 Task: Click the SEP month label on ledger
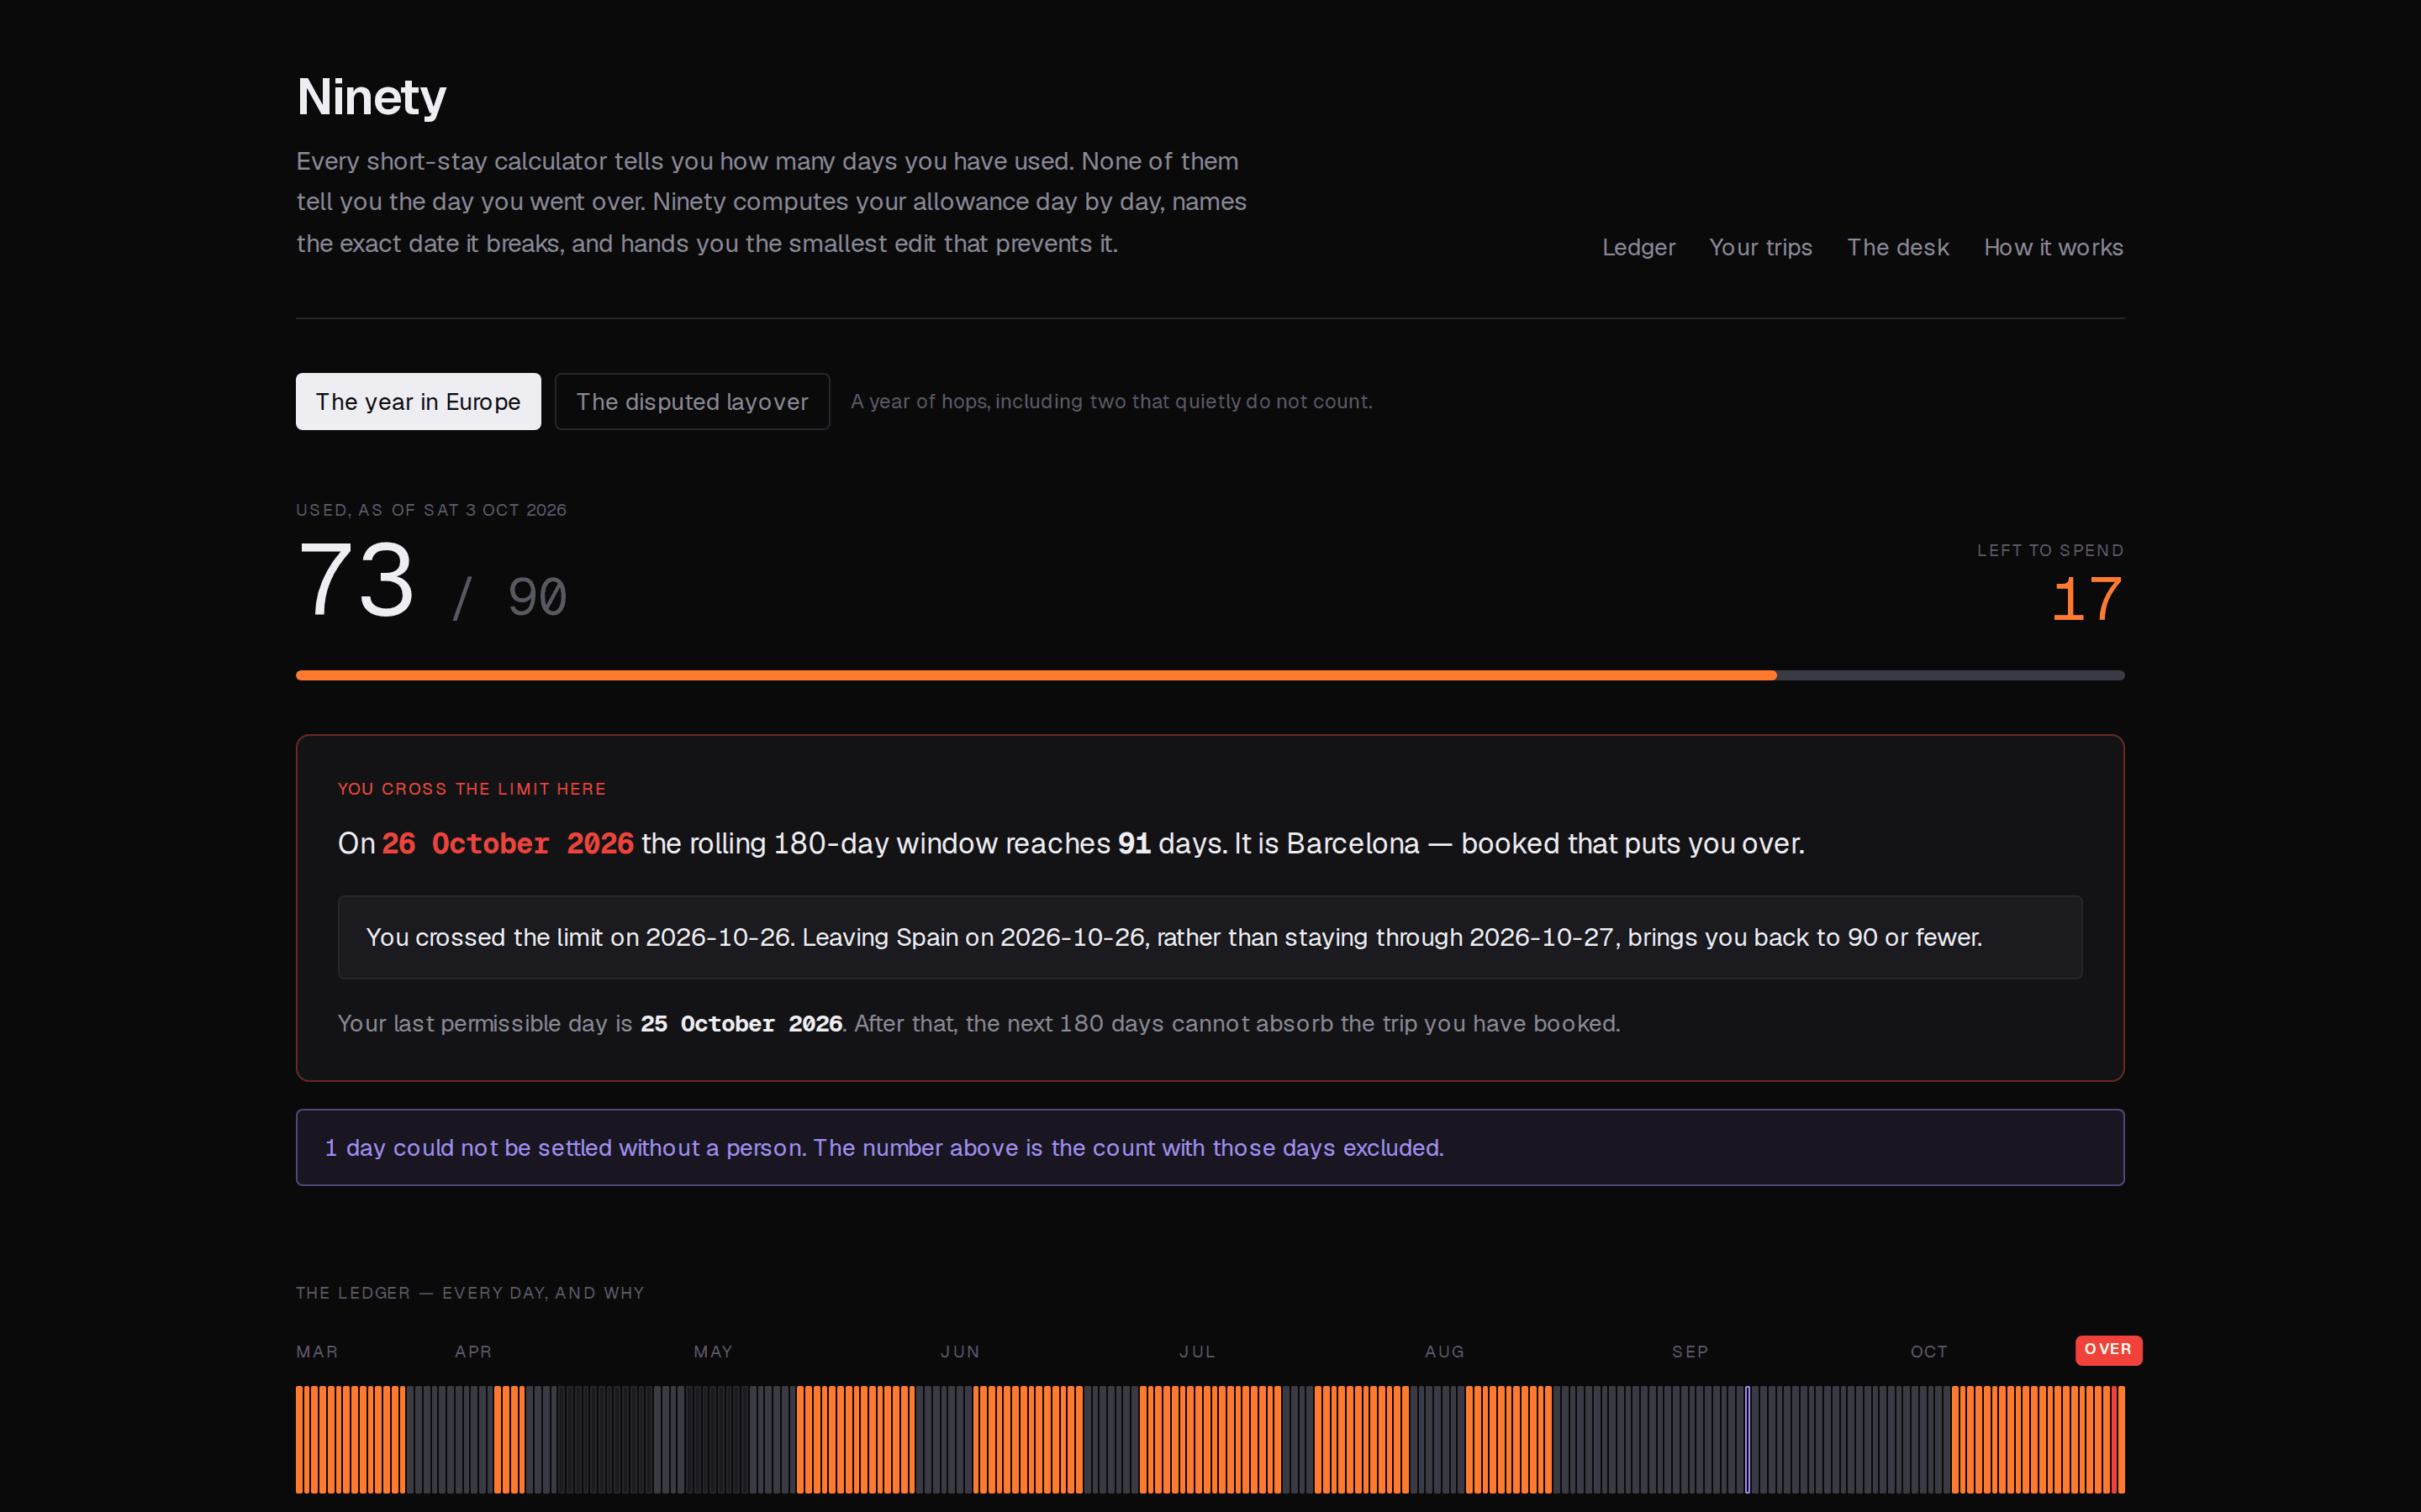coord(1690,1351)
